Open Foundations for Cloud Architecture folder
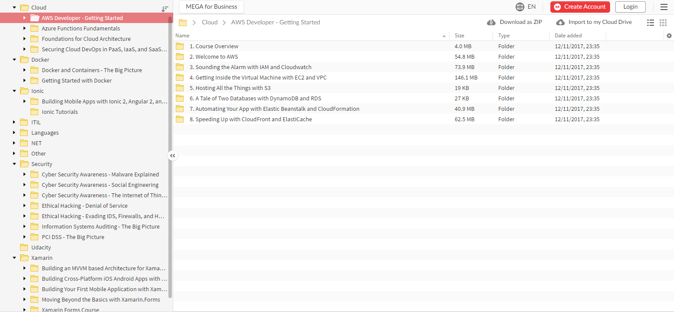The height and width of the screenshot is (312, 674). coord(86,39)
